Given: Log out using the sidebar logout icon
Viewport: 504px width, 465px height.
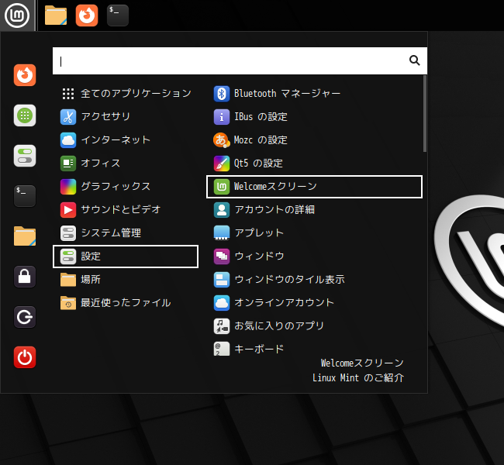Looking at the screenshot, I should (x=25, y=317).
